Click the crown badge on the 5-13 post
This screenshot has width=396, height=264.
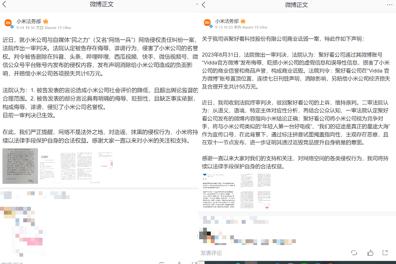(243, 21)
